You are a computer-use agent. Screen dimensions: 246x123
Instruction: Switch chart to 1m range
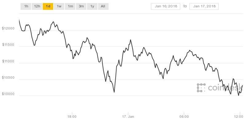pos(70,6)
